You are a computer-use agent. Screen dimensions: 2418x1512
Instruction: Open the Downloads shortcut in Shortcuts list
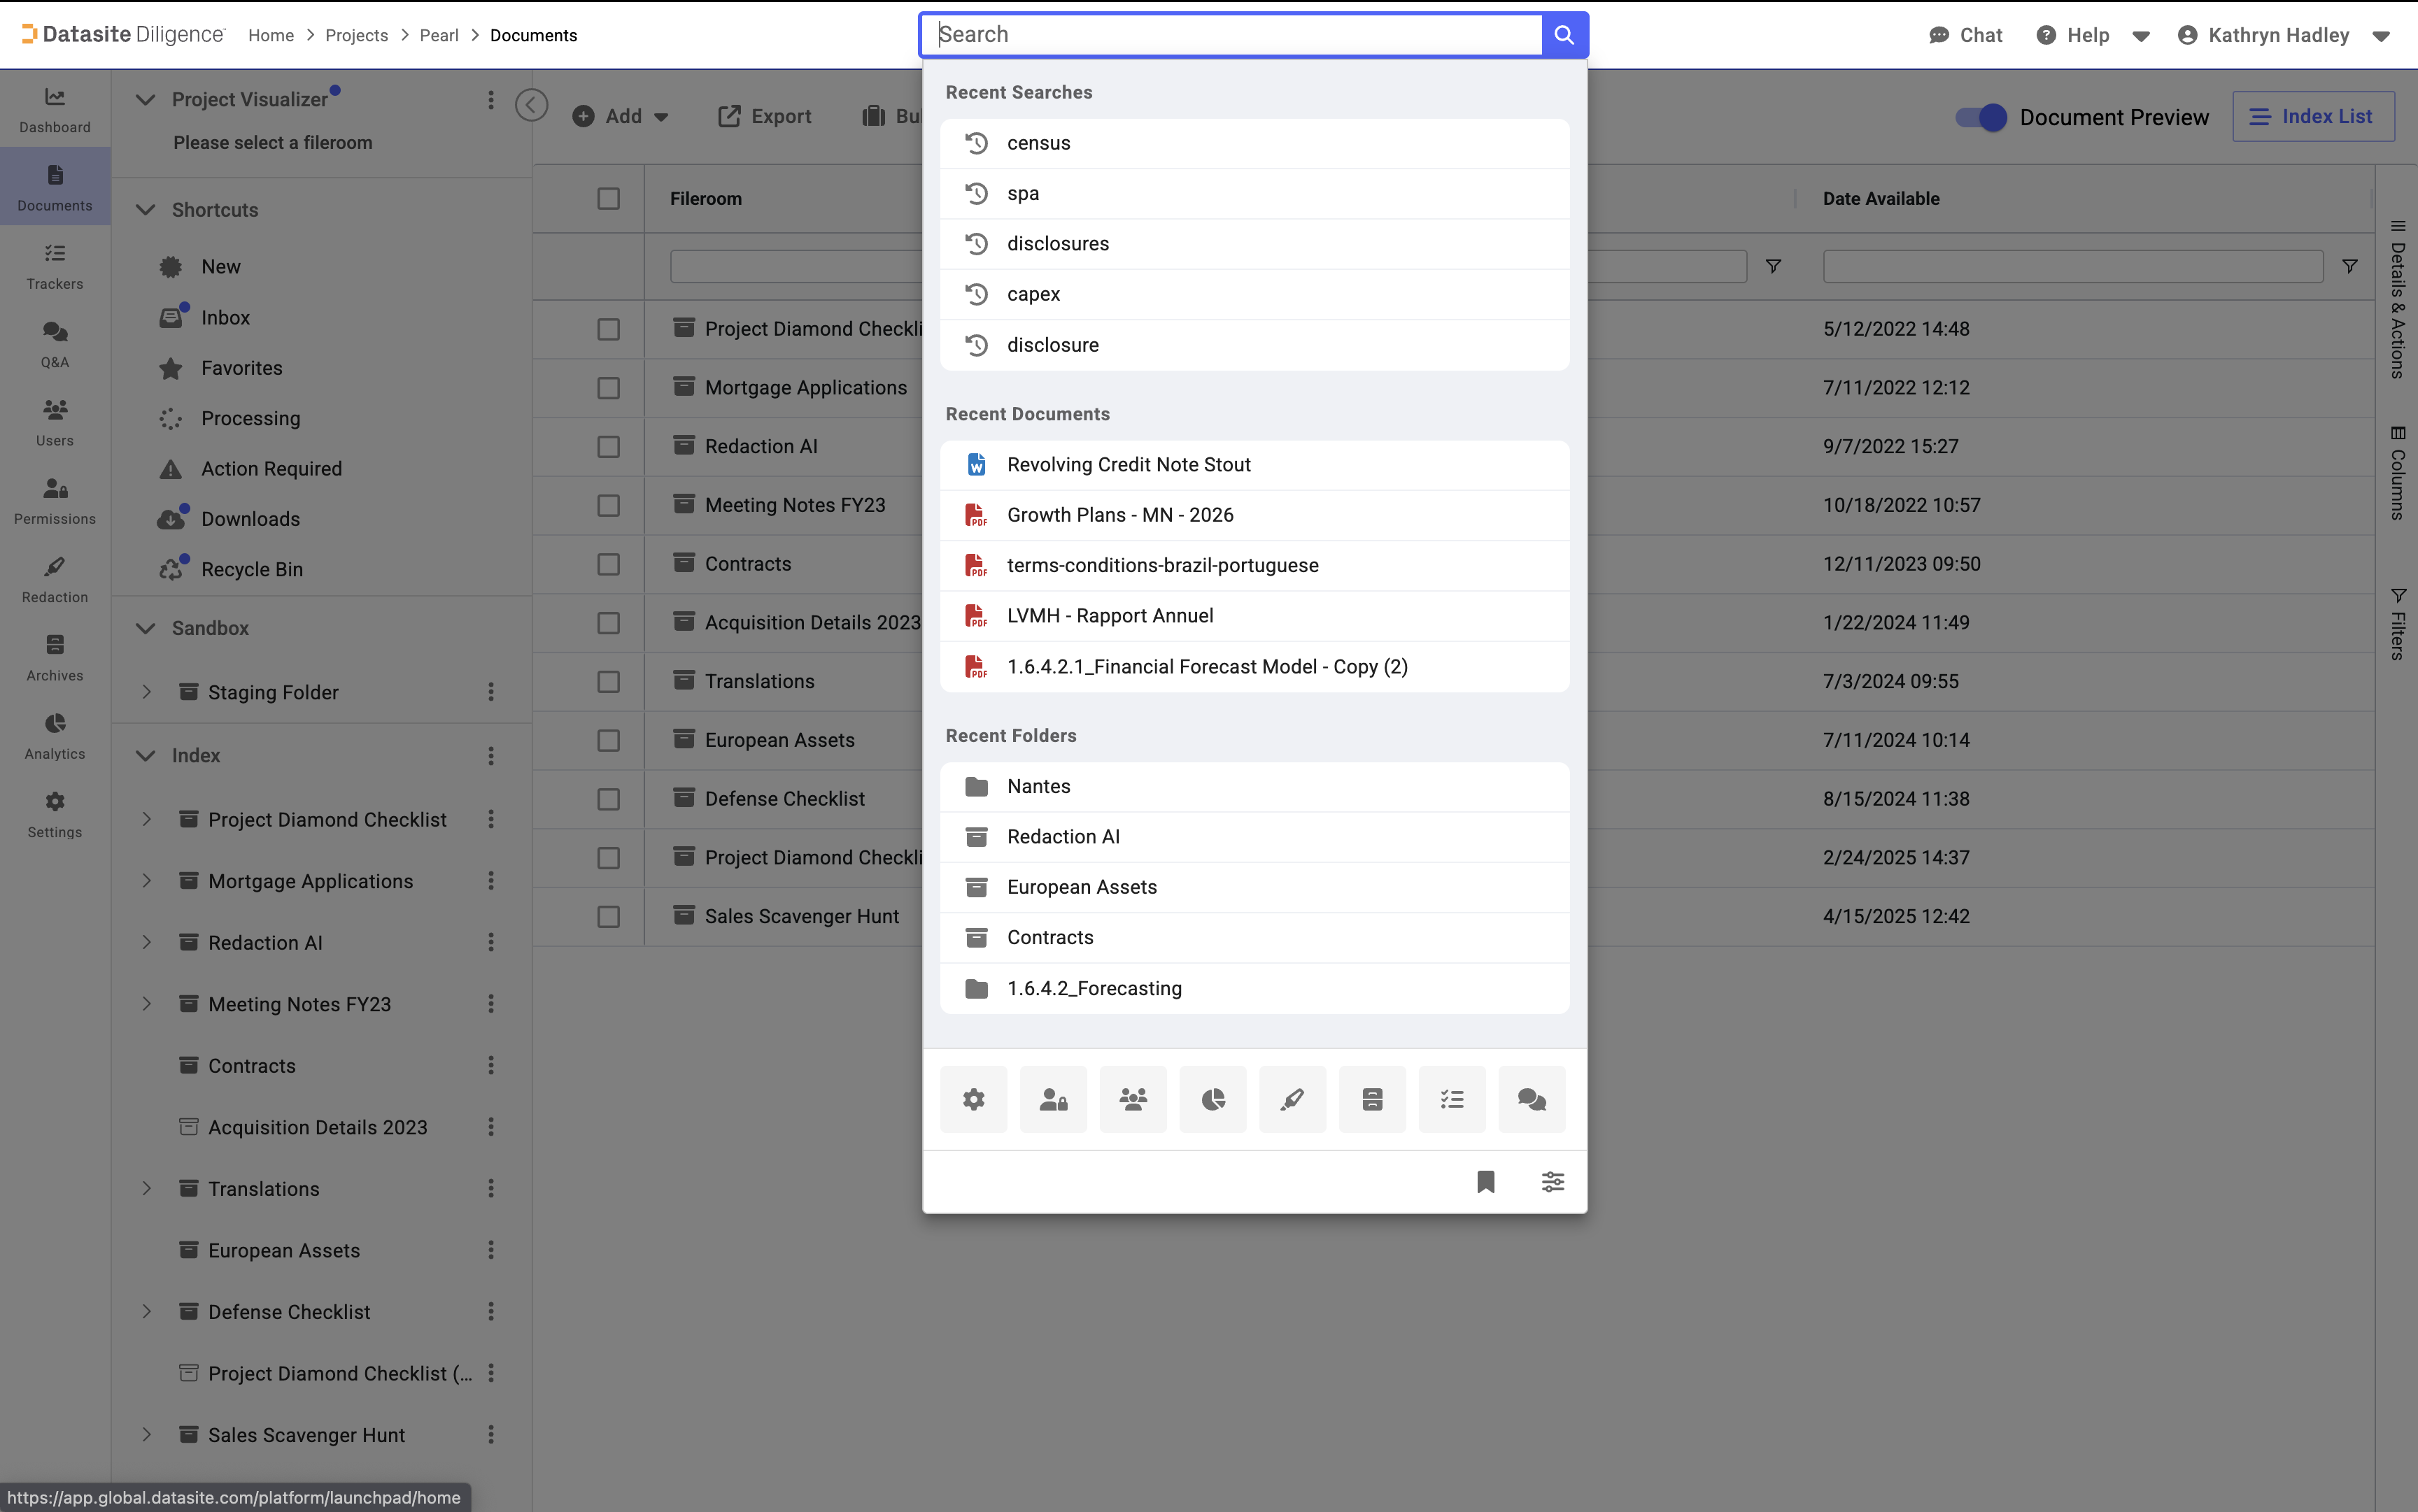(250, 518)
